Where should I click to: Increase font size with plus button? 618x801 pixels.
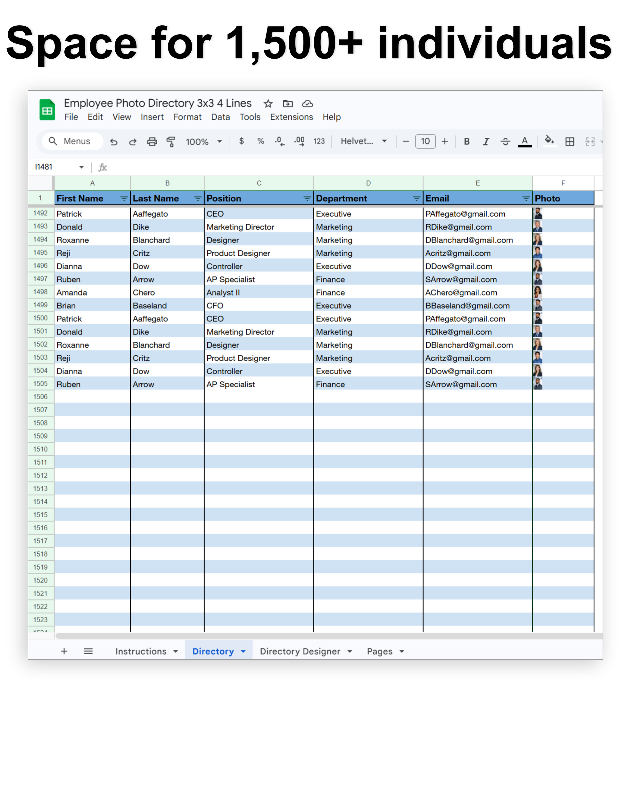click(445, 142)
